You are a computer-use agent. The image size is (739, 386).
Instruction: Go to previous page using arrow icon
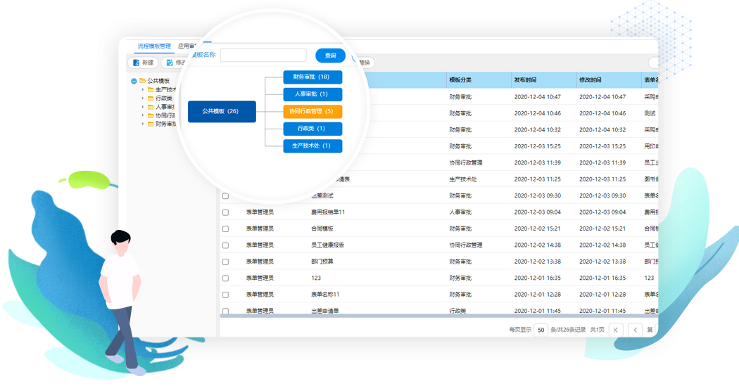click(635, 329)
